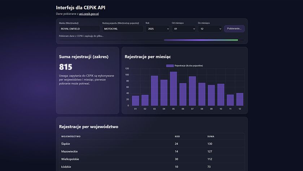Click sum 130 in the Śląskie row
Screen dimensions: 303x171
[210, 144]
